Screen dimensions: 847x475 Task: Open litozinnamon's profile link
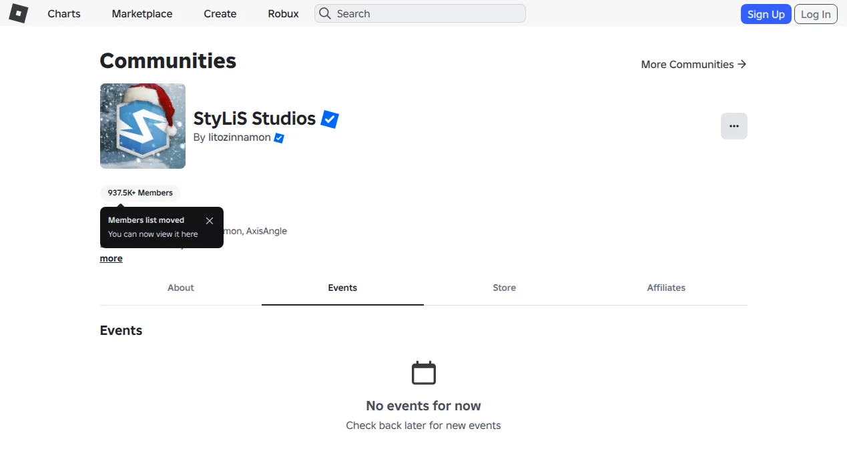pos(240,137)
